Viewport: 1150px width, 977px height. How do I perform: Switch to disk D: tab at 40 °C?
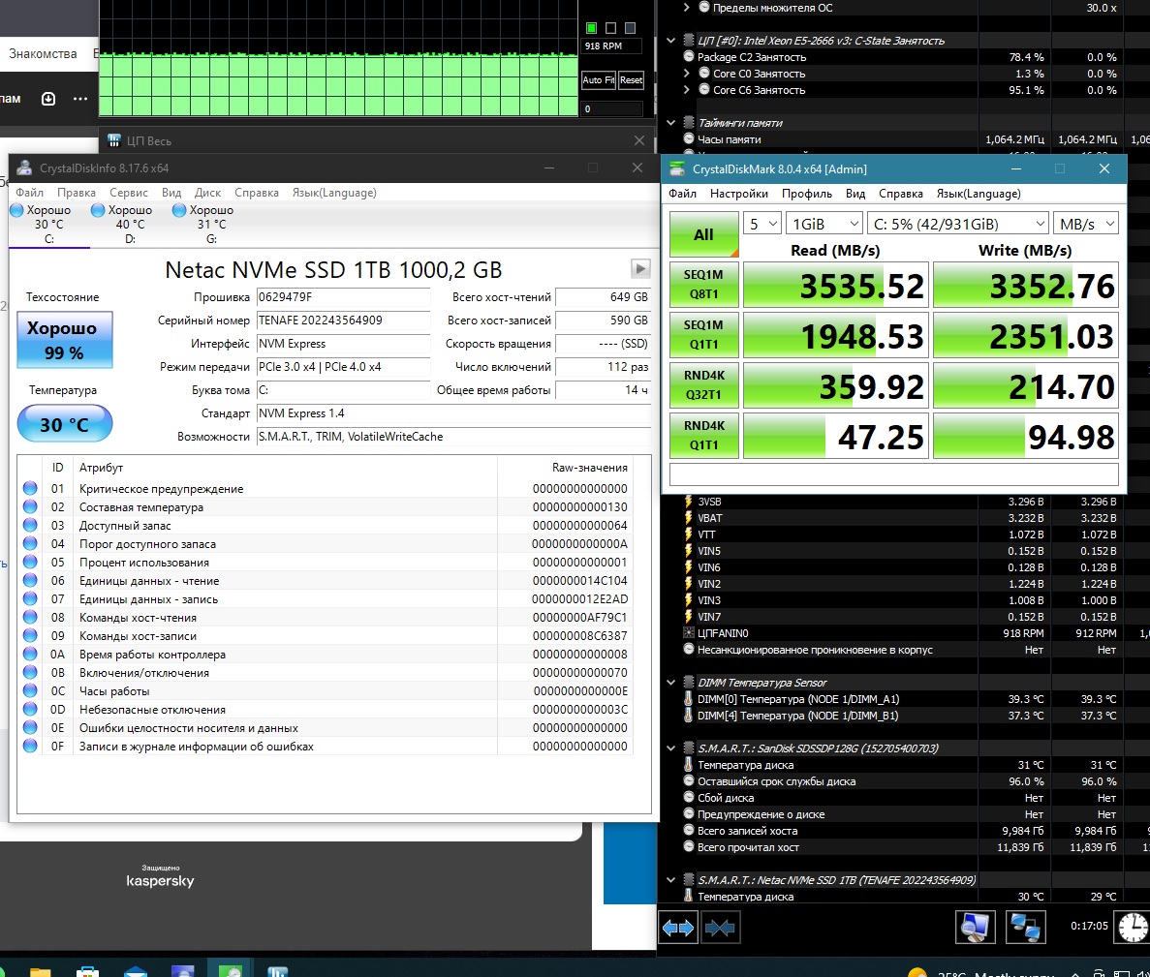[130, 224]
